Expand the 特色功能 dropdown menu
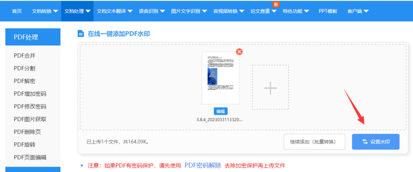413x172 pixels. (296, 11)
